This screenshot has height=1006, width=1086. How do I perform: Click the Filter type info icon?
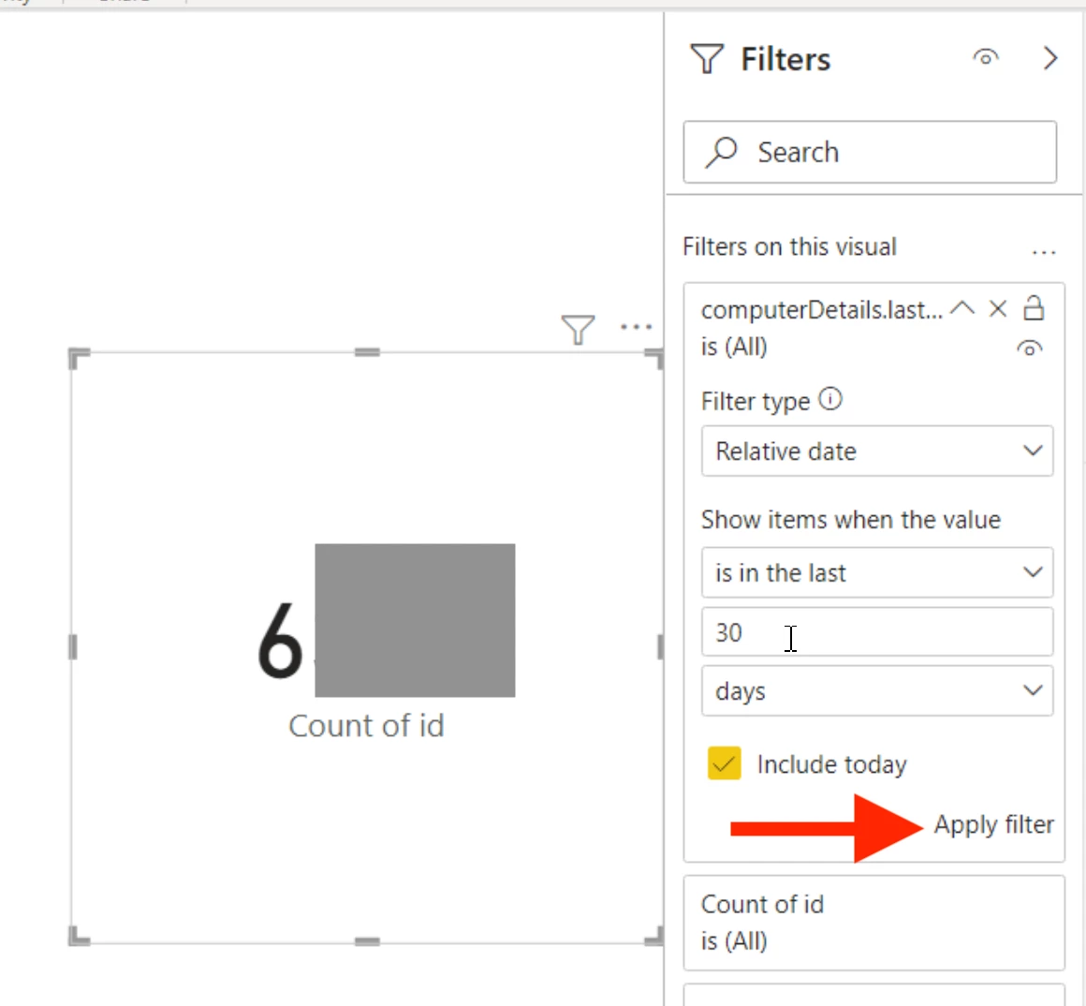[829, 400]
